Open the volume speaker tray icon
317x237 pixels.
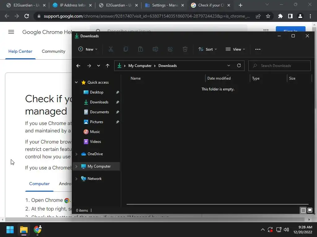click(x=286, y=230)
